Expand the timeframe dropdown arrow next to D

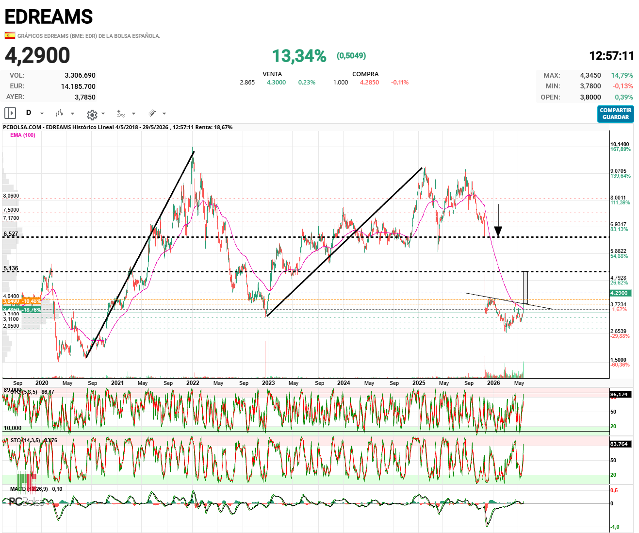click(42, 114)
